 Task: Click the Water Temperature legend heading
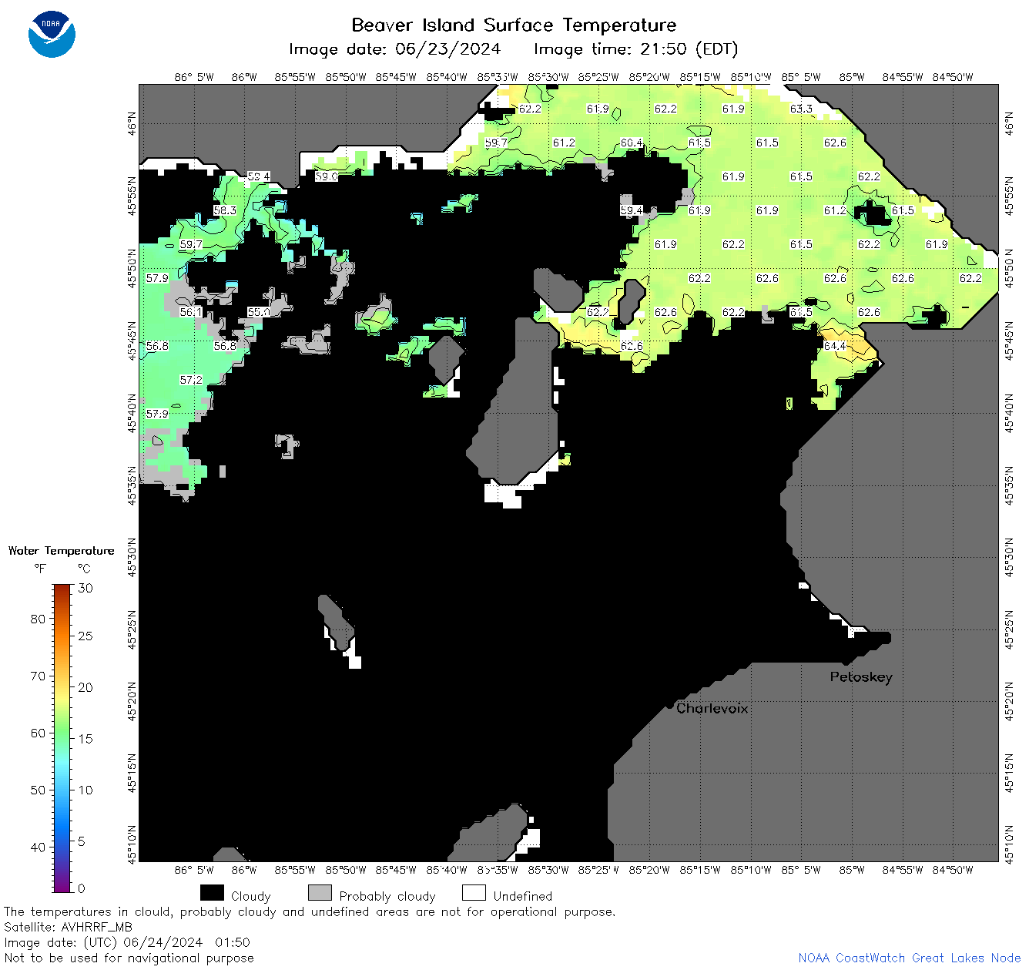[x=61, y=551]
